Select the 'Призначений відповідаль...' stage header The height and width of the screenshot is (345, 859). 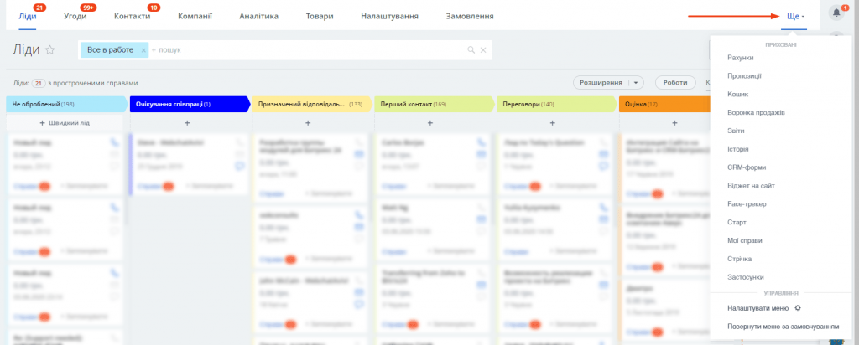[310, 104]
